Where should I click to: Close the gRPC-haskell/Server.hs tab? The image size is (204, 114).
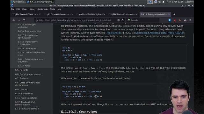tap(72, 14)
